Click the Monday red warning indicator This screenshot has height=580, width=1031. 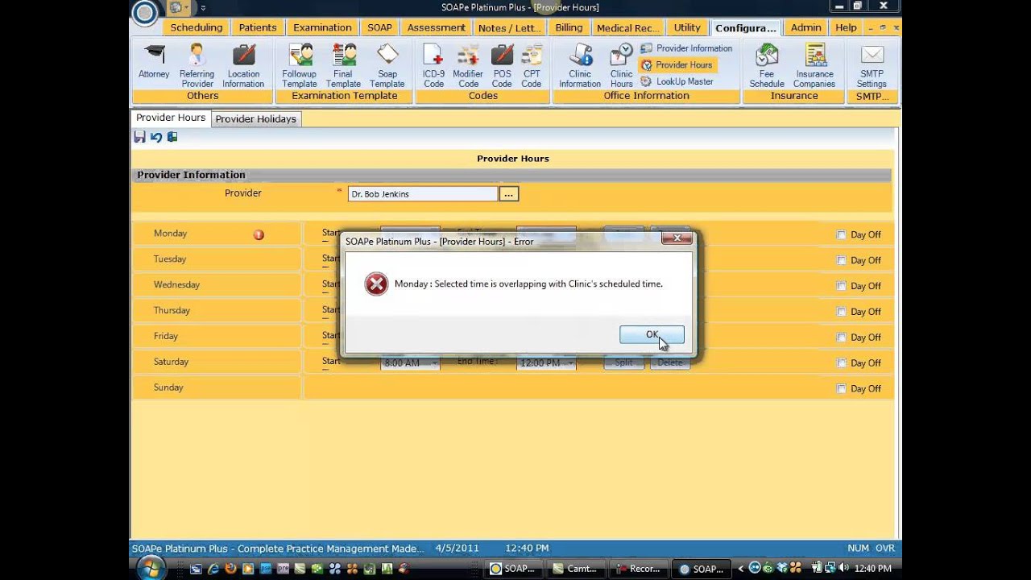pyautogui.click(x=259, y=234)
